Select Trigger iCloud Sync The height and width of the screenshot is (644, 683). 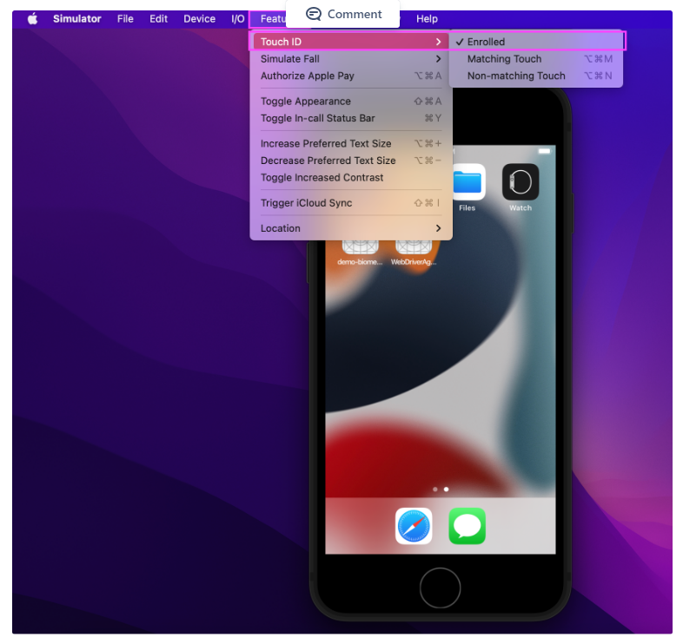point(306,203)
